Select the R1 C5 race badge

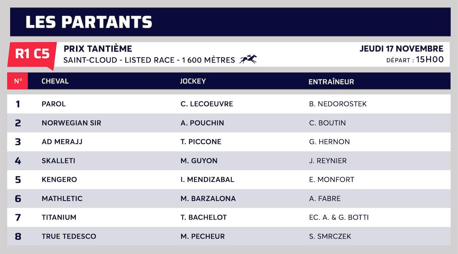32,54
